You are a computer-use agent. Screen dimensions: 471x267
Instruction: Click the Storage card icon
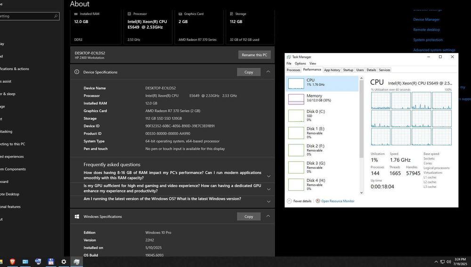232,14
